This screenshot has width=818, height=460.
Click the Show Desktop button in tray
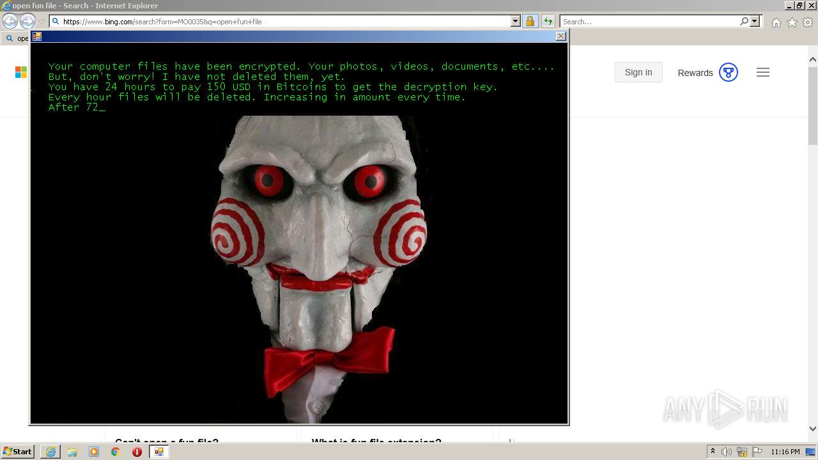click(810, 452)
